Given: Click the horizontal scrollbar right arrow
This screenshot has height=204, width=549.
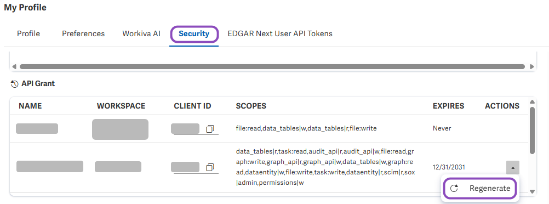Looking at the screenshot, I should [x=532, y=66].
